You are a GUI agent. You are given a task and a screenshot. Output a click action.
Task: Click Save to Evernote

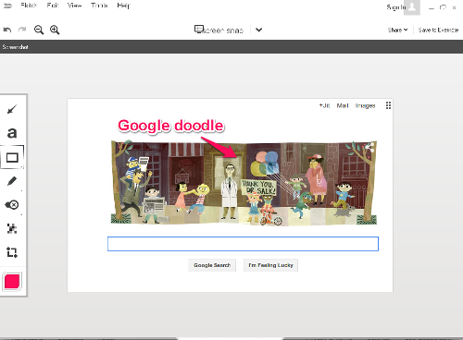pyautogui.click(x=438, y=30)
